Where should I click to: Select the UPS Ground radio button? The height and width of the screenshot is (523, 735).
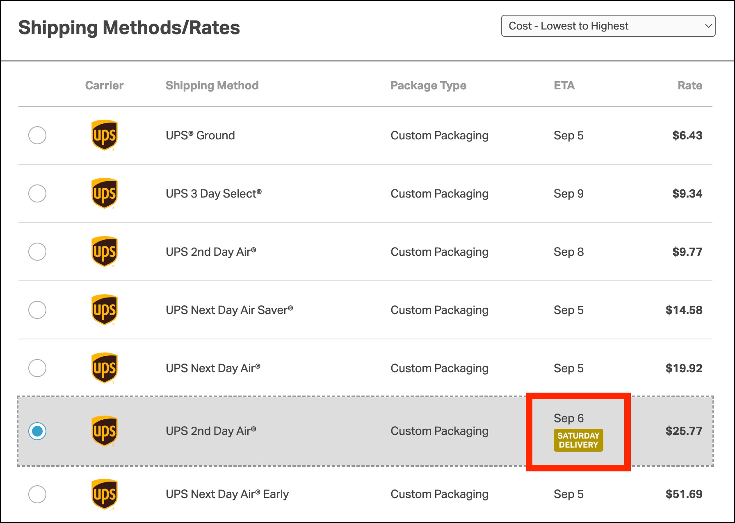tap(37, 135)
